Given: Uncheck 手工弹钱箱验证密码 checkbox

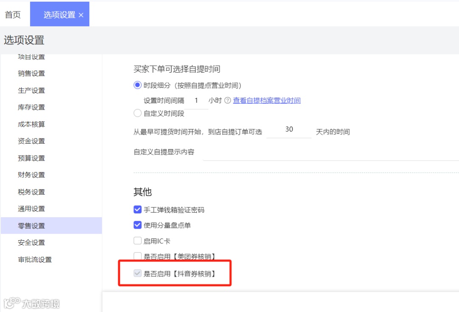Looking at the screenshot, I should (137, 210).
